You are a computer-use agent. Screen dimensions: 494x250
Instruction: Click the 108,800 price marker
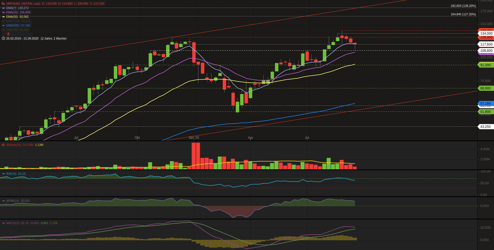[486, 51]
